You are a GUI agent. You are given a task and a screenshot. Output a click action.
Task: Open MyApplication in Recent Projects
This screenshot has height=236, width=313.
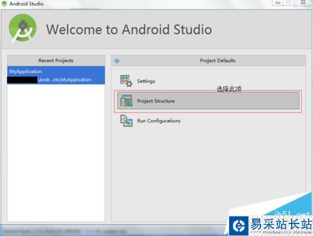56,75
